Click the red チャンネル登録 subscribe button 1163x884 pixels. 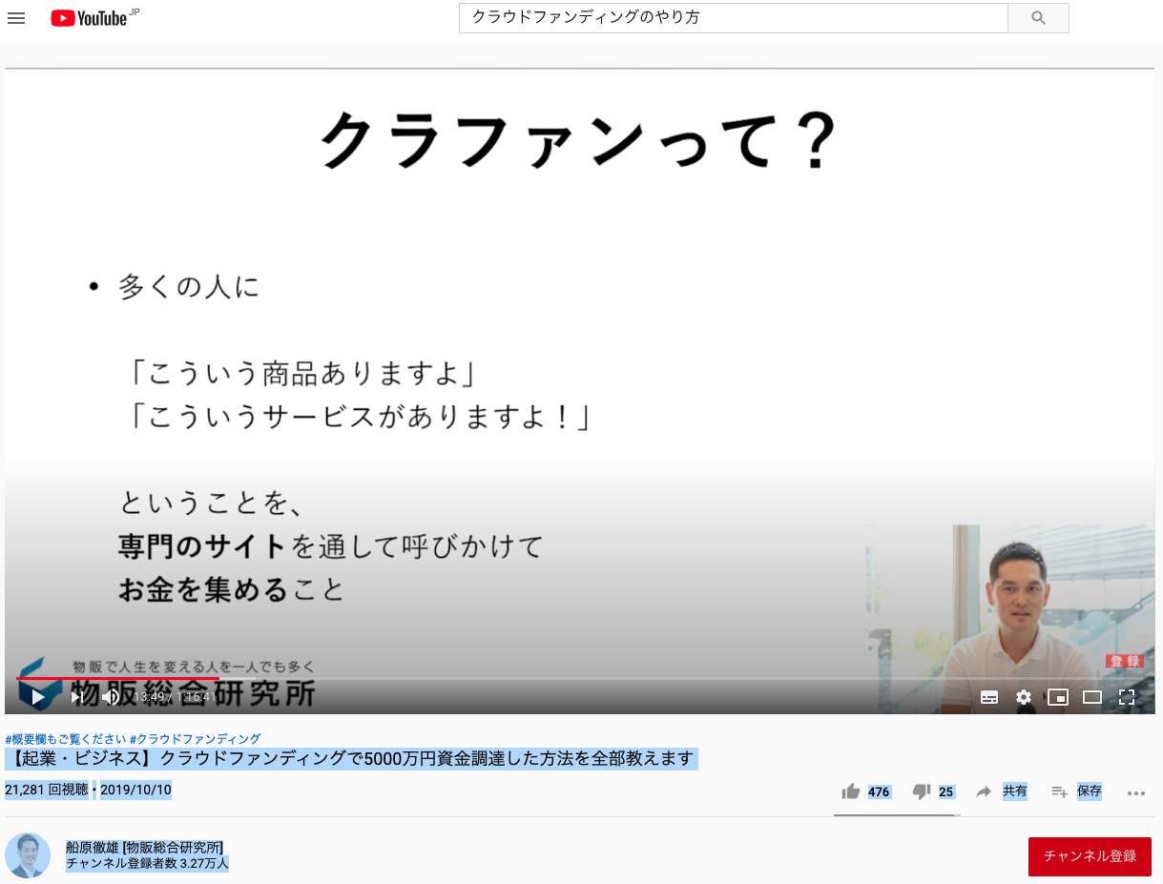pyautogui.click(x=1090, y=856)
